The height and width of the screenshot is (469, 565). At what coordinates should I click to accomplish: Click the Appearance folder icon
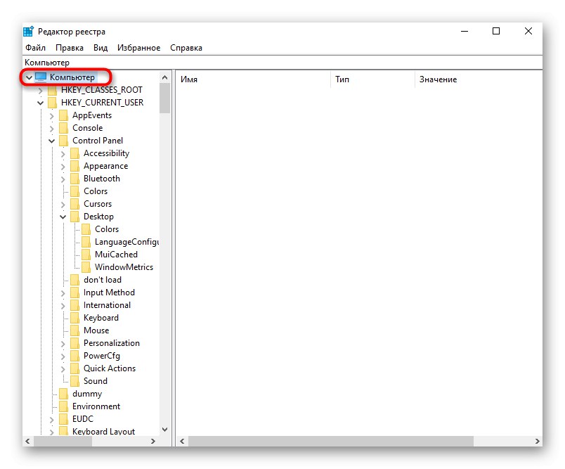tap(75, 166)
